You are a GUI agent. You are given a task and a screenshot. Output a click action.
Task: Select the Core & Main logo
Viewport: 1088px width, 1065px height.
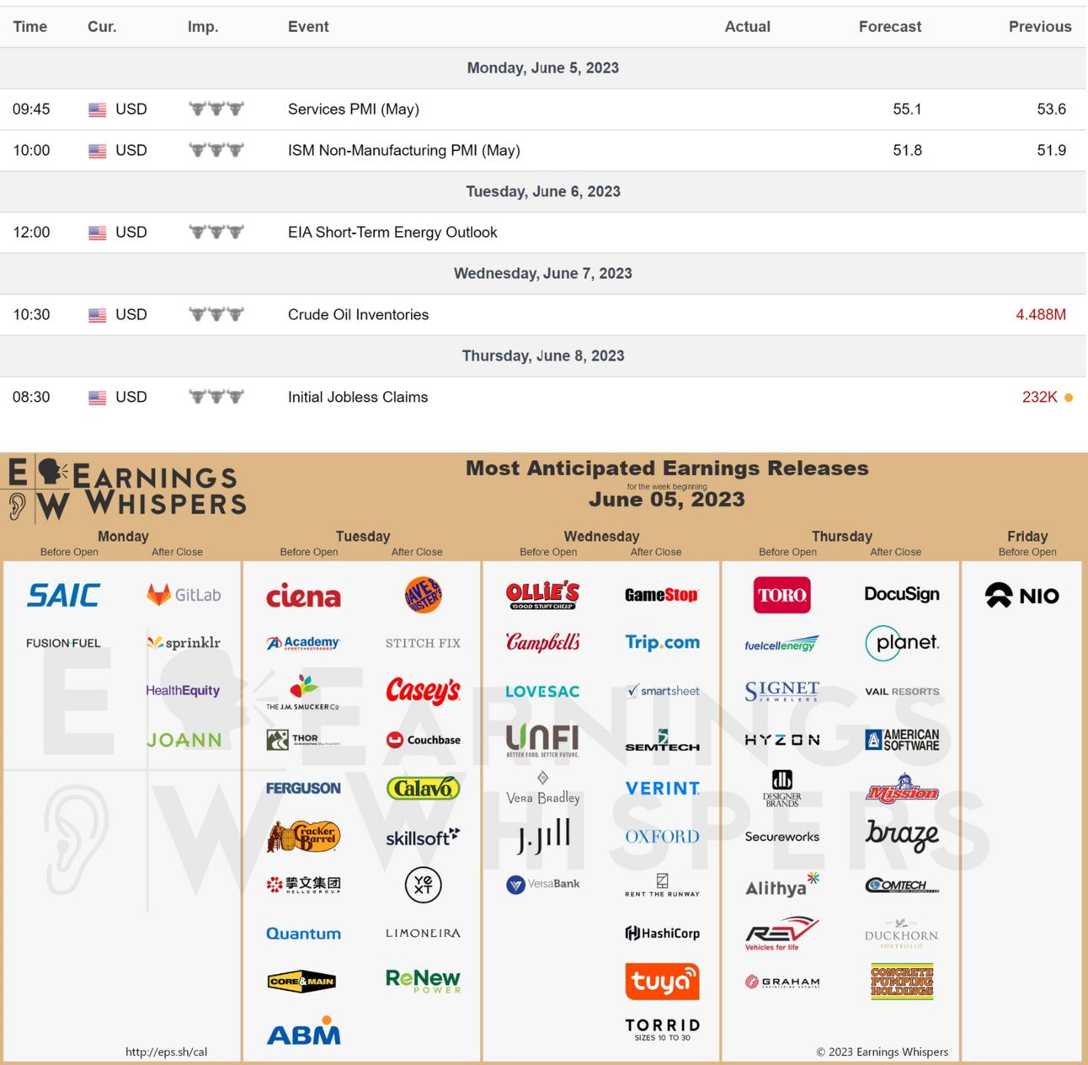301,981
